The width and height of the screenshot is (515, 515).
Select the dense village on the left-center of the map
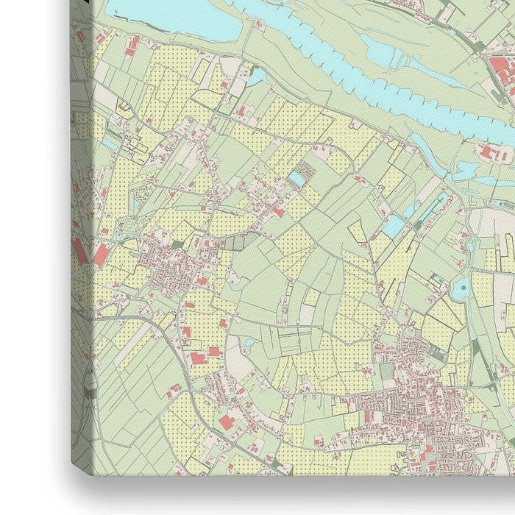169,265
